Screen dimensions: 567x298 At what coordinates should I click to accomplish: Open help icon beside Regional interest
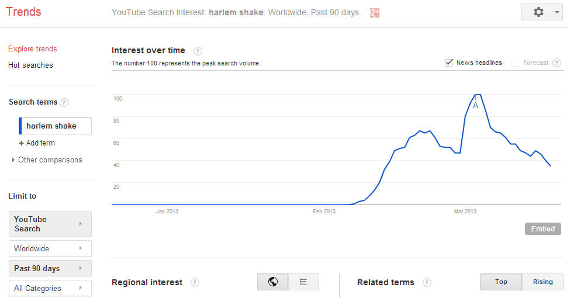195,282
